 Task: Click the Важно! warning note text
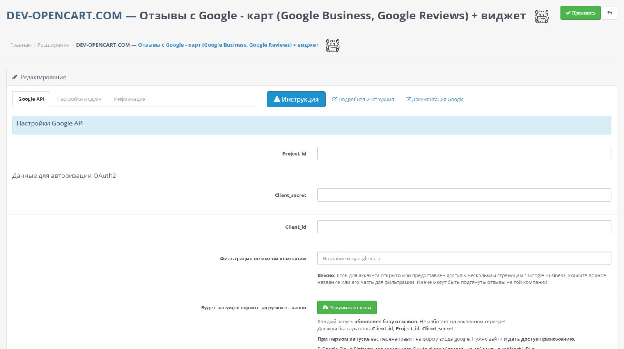(x=462, y=279)
